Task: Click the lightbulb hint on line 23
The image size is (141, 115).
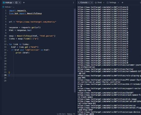Action: (x=9, y=72)
